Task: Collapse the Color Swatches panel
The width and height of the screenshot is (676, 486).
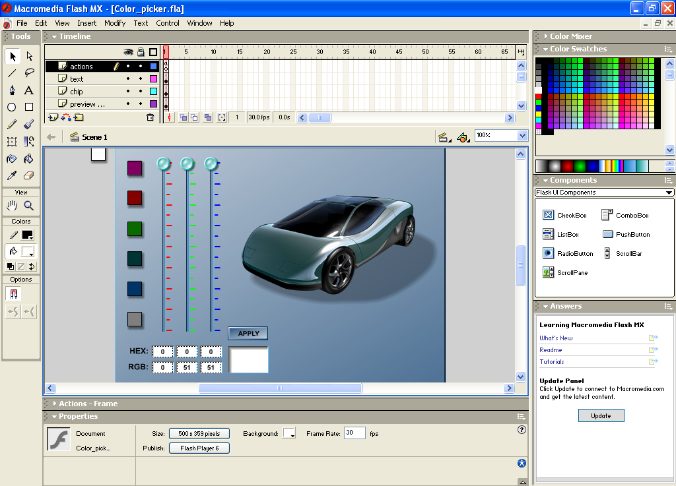Action: pyautogui.click(x=546, y=49)
